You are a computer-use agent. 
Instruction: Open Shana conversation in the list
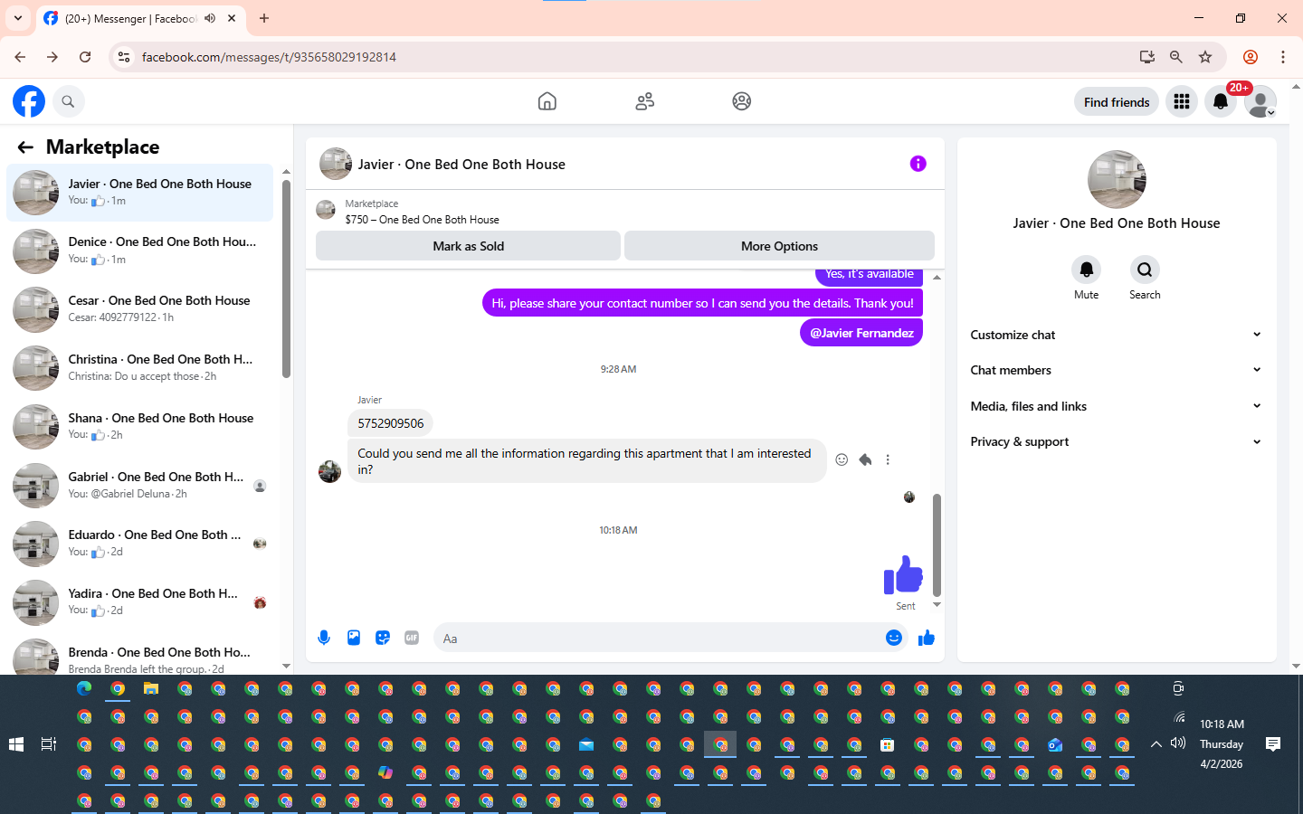pos(139,427)
